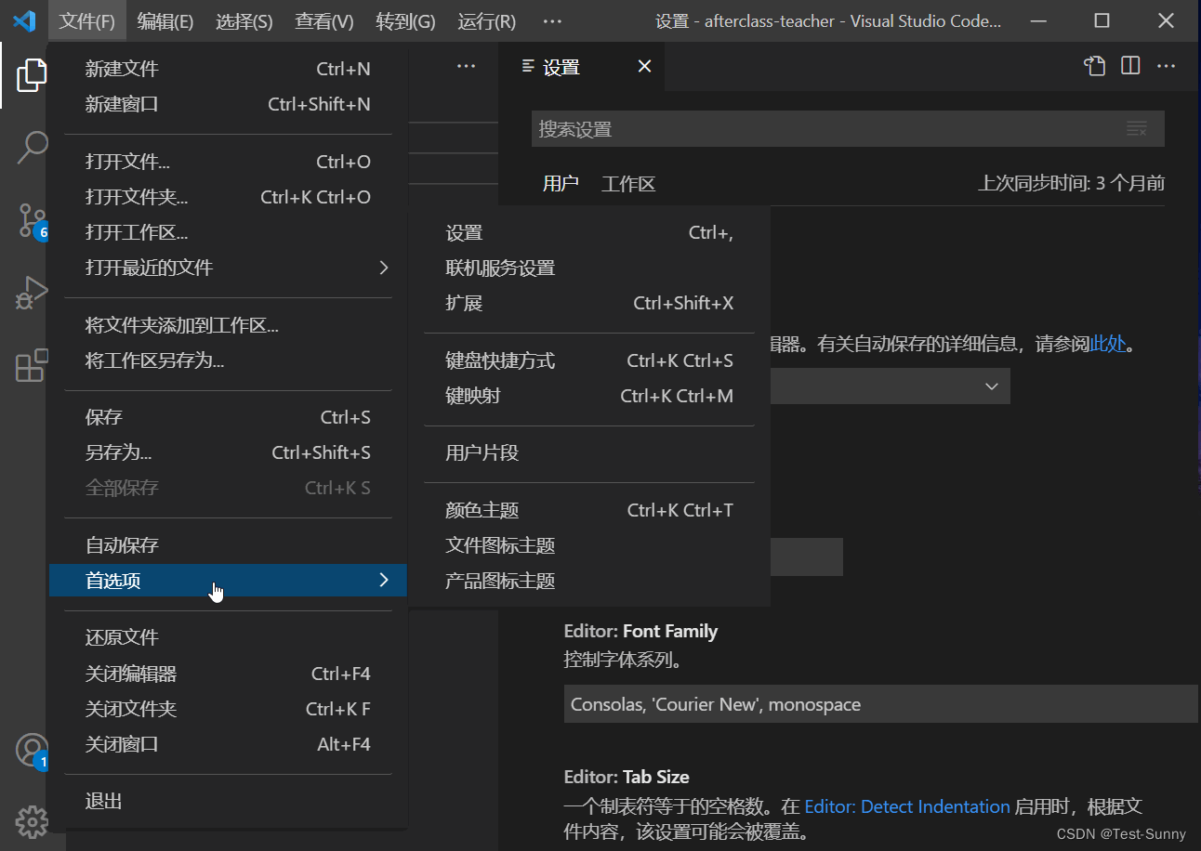The height and width of the screenshot is (851, 1201).
Task: Open the Manage gear icon
Action: (33, 821)
